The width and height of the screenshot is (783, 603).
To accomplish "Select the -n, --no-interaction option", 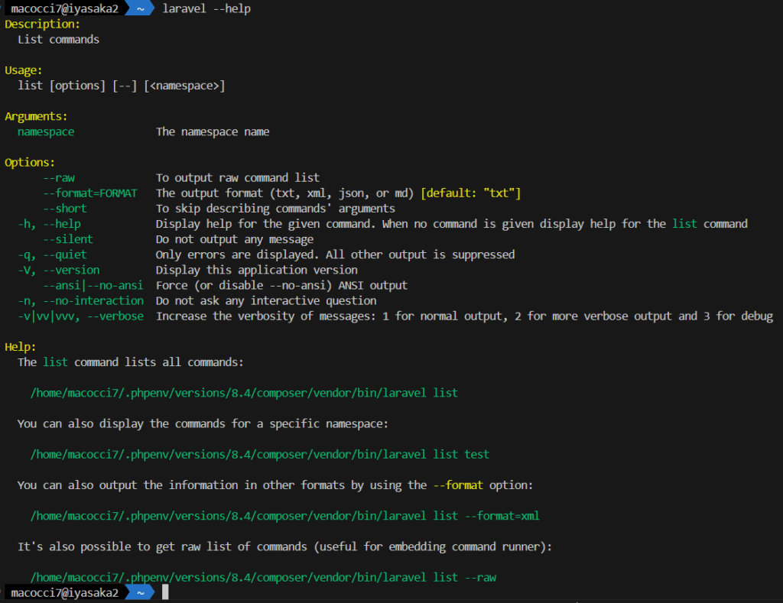I will 80,300.
